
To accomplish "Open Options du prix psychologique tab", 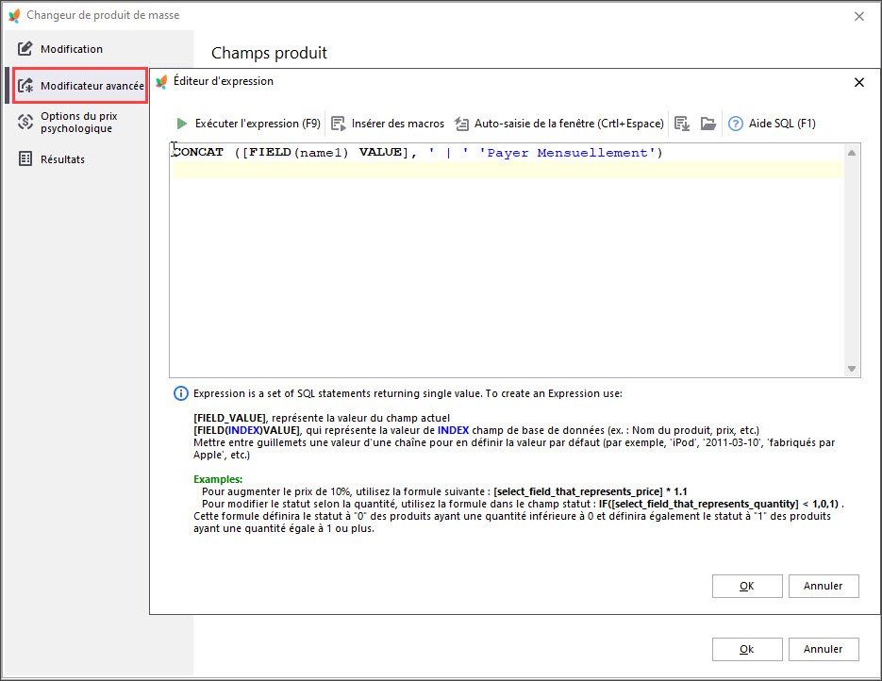I will point(78,122).
